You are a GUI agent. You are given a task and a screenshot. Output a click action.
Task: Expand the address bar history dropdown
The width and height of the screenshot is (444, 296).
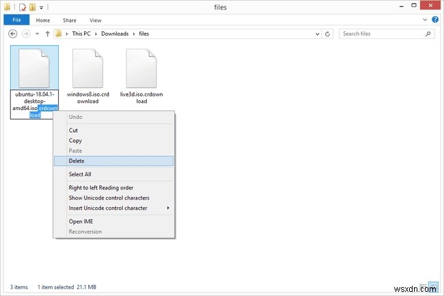click(318, 34)
